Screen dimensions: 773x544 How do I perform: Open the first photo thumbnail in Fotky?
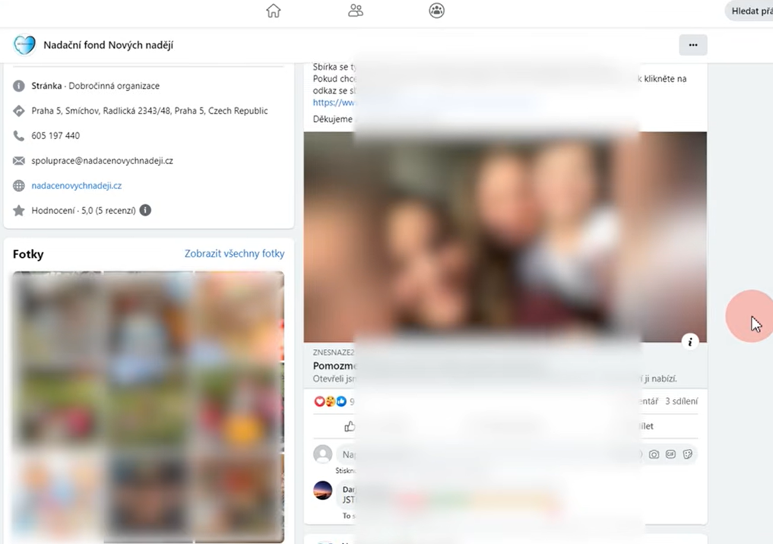58,317
